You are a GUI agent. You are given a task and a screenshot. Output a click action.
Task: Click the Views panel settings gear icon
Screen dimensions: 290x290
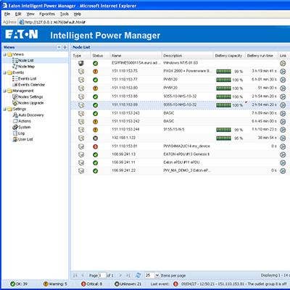[65, 47]
